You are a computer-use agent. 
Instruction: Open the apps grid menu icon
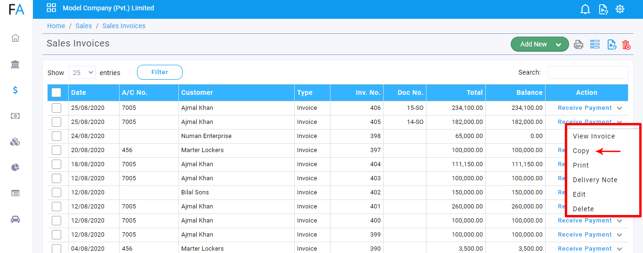tap(51, 8)
